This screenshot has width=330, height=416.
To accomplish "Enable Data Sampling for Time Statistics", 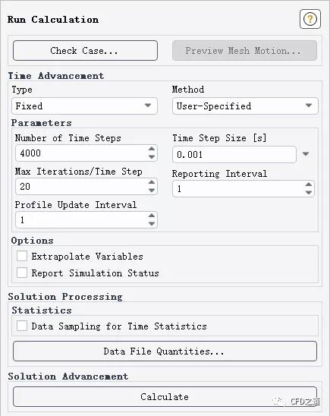I will (22, 326).
